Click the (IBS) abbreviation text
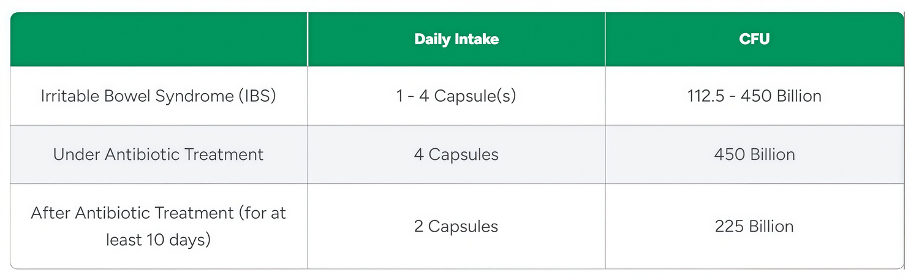 pyautogui.click(x=252, y=96)
